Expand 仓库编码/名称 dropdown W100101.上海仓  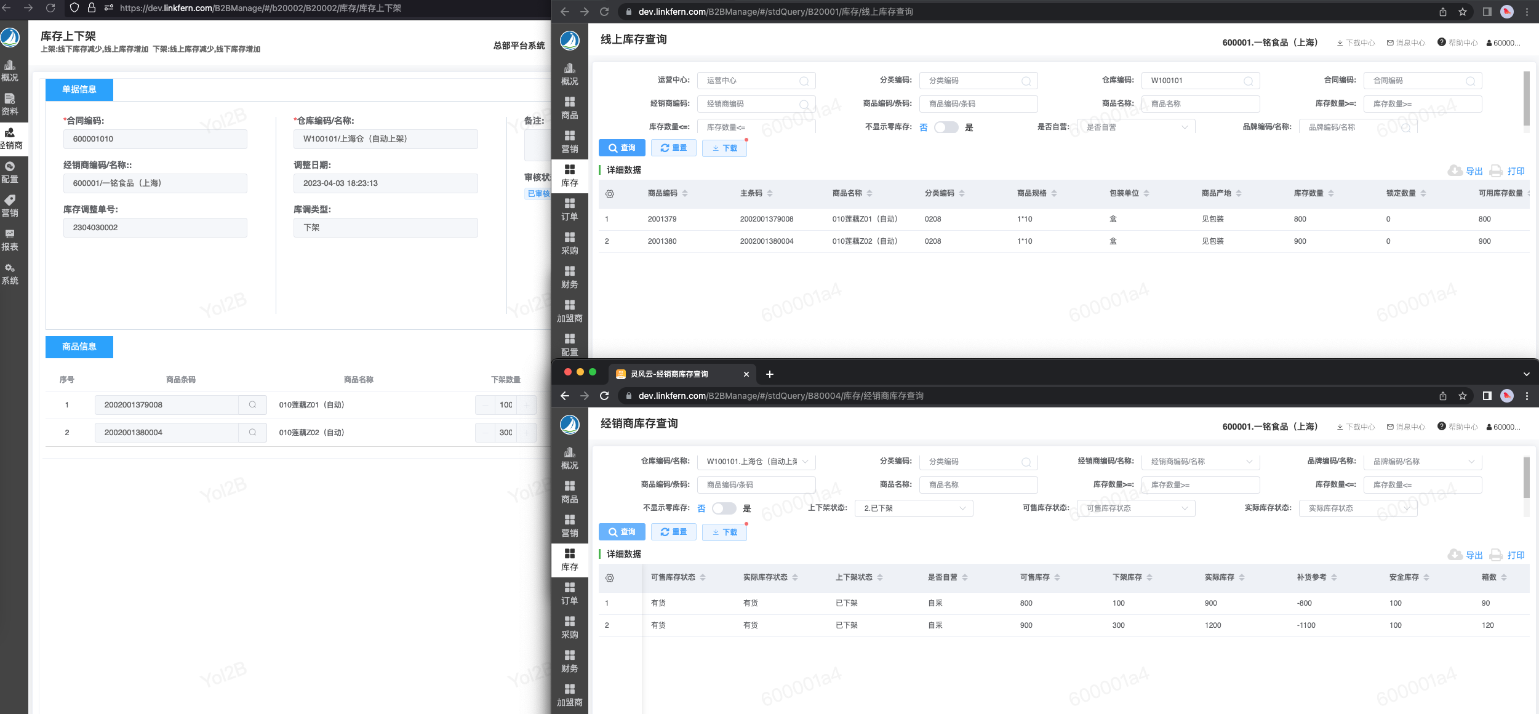(756, 462)
